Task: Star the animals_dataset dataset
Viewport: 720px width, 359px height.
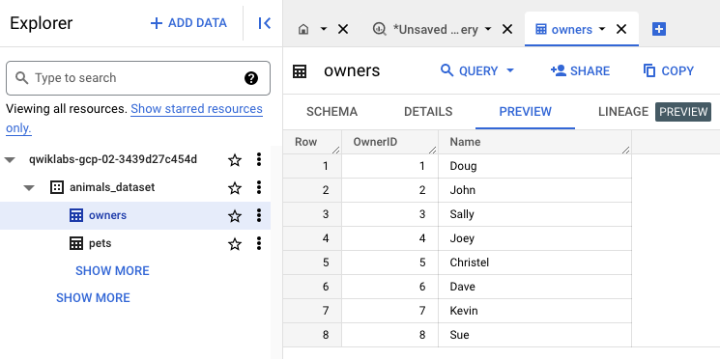Action: tap(235, 188)
